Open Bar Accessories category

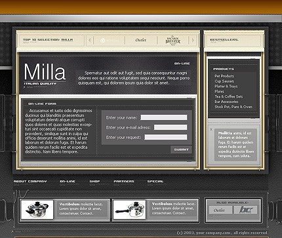226,102
